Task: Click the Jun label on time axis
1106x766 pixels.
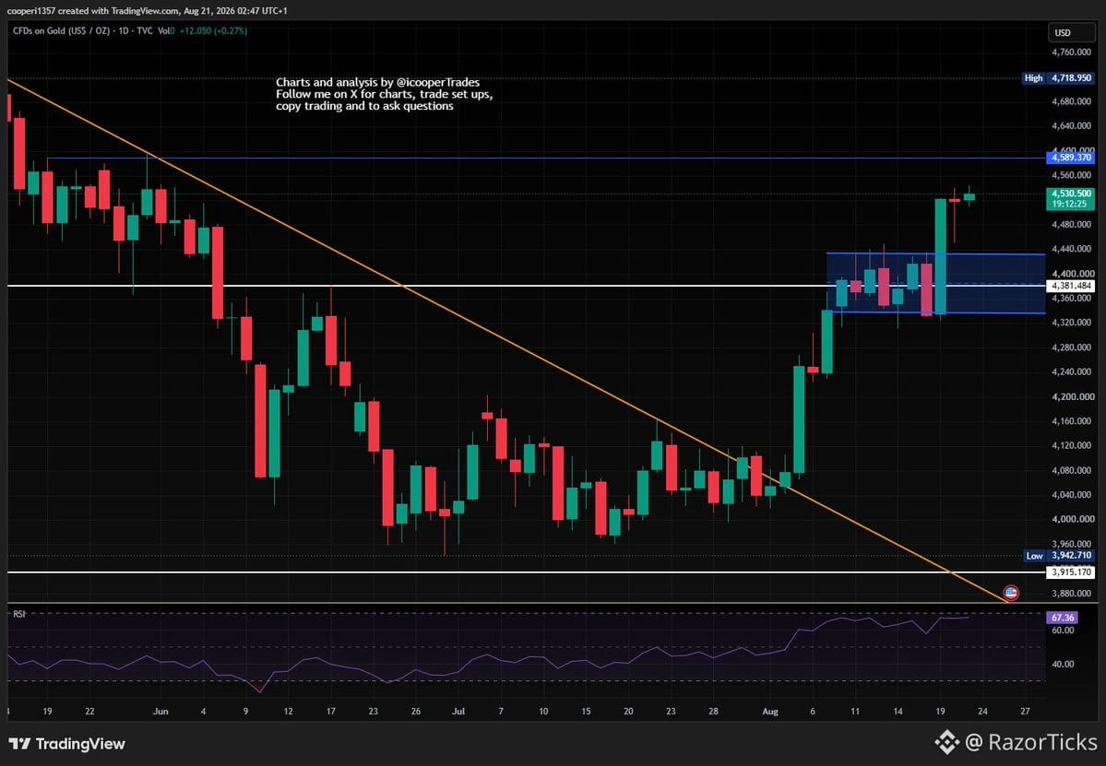Action: point(161,712)
